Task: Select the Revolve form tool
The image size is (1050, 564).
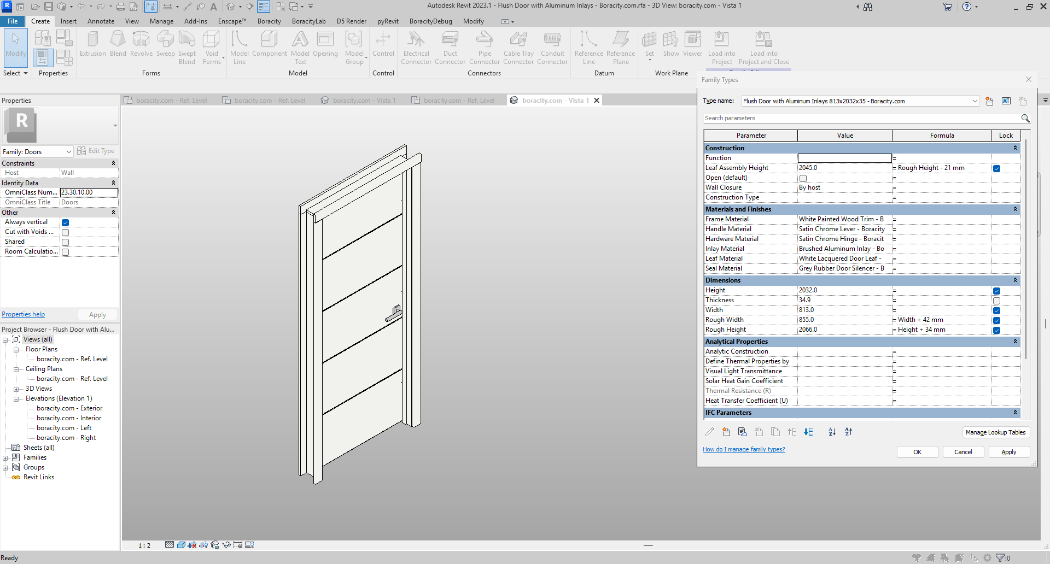Action: [141, 44]
